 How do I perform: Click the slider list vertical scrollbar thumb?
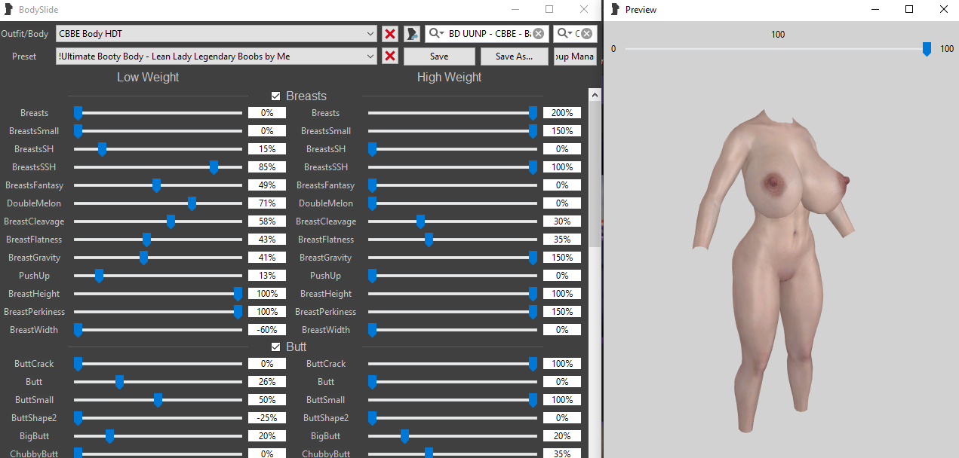coord(595,175)
